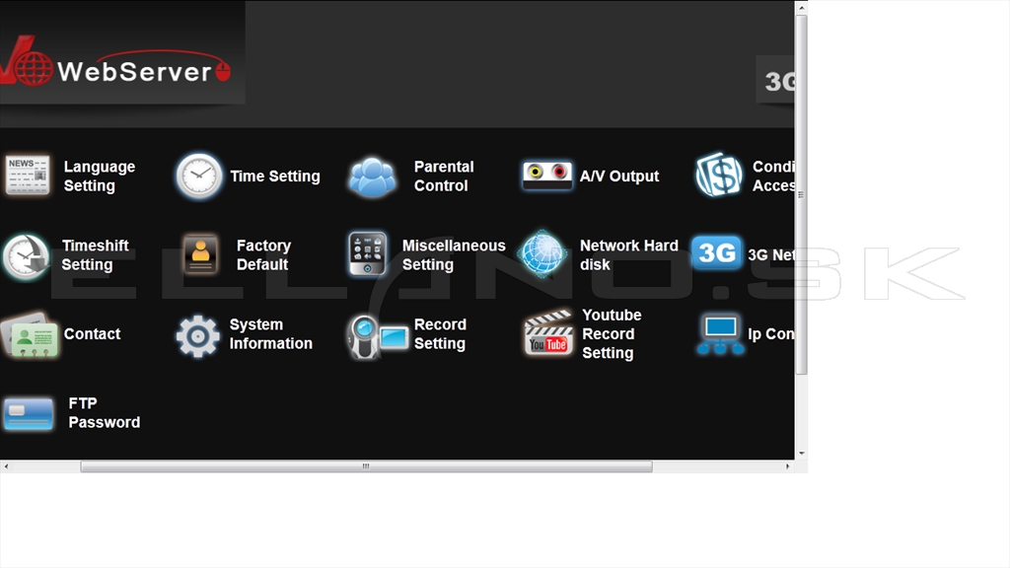This screenshot has height=568, width=1010.
Task: Click the 3G tab in header
Action: click(775, 81)
